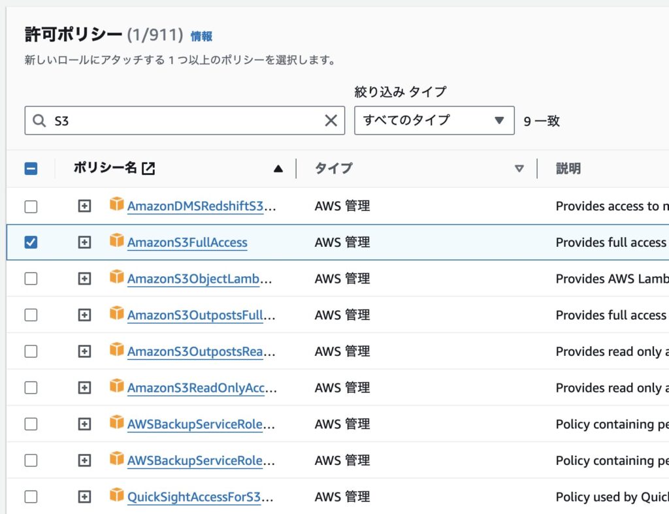
Task: Click the orange policy icon for AmazonS3OutpostsRea
Action: (116, 350)
